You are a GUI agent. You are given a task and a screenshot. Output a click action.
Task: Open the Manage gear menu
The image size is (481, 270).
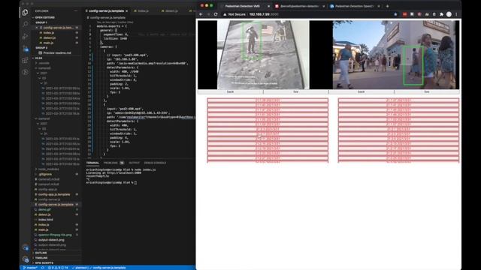point(26,259)
